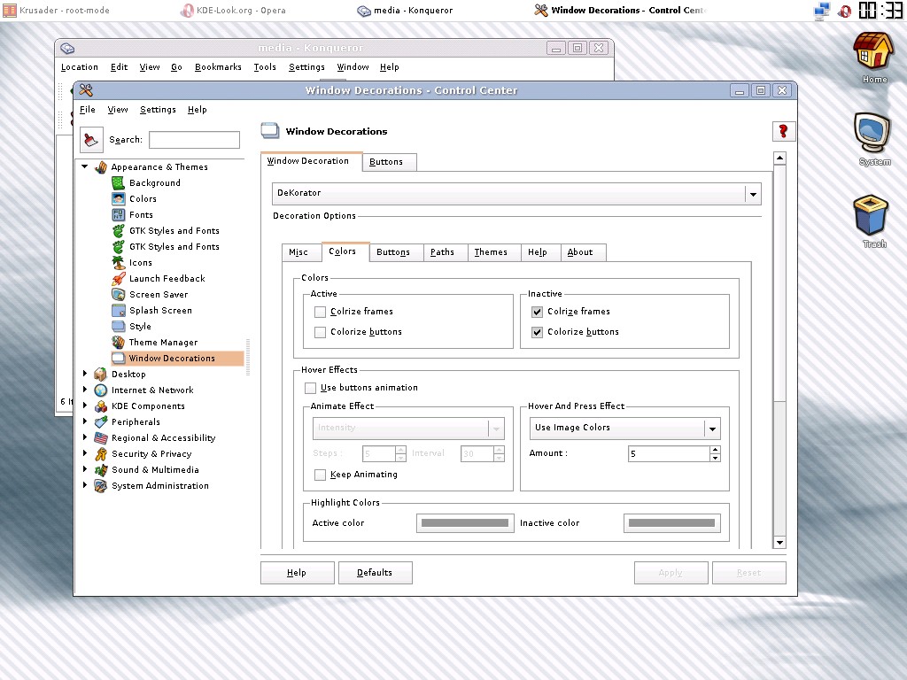Screen dimensions: 907x680
Task: Collapse Appearance & Themes tree branch
Action: 84,166
